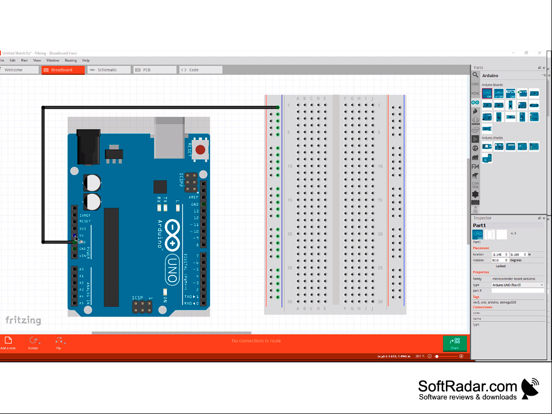Open the Window menu
Screen dimensions: 552x414
coord(53,60)
